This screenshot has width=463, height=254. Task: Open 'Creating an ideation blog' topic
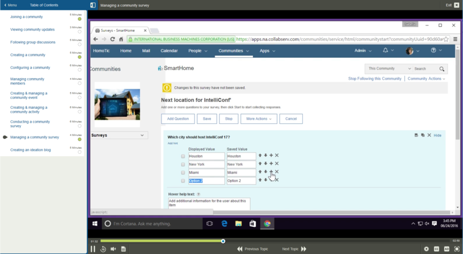click(x=31, y=150)
